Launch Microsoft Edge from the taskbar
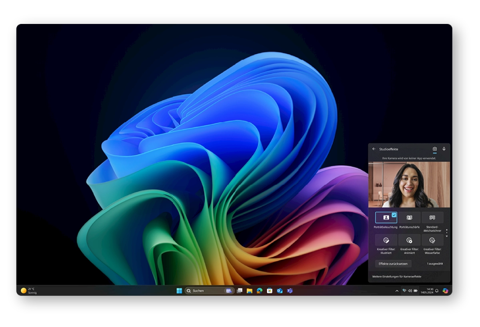This screenshot has height=327, width=480. point(259,291)
